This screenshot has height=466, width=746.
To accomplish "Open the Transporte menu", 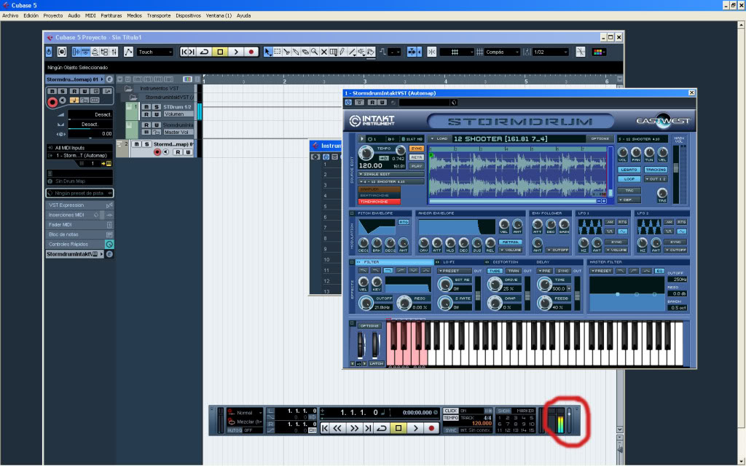I will pos(158,15).
